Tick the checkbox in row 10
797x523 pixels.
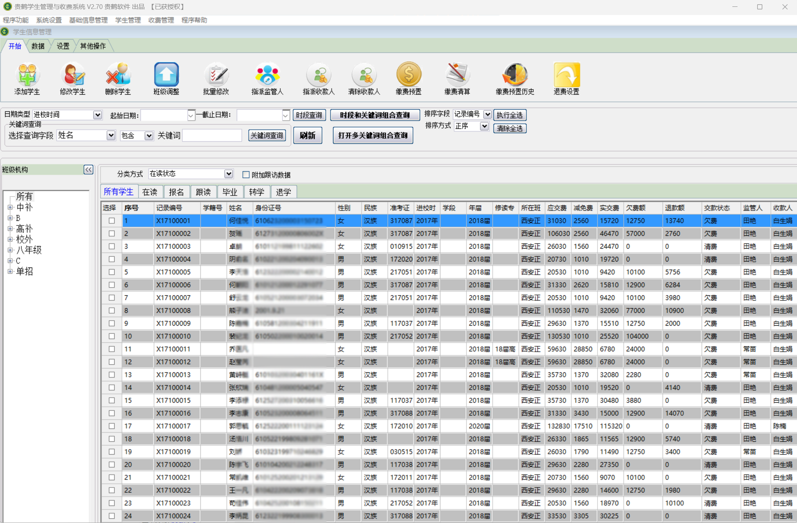tap(112, 336)
